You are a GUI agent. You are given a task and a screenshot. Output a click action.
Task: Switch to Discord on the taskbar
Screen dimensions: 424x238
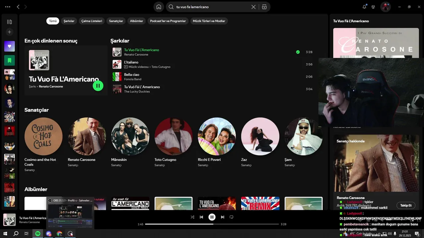click(49, 234)
